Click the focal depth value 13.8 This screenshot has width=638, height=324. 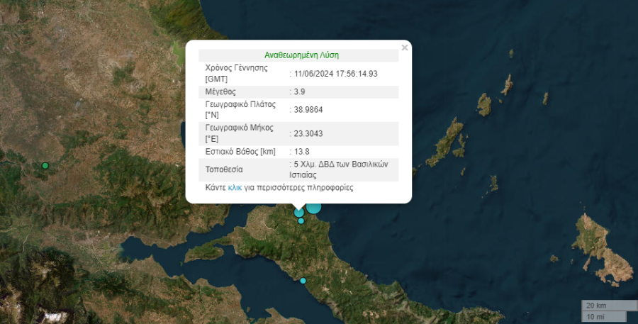tap(302, 152)
